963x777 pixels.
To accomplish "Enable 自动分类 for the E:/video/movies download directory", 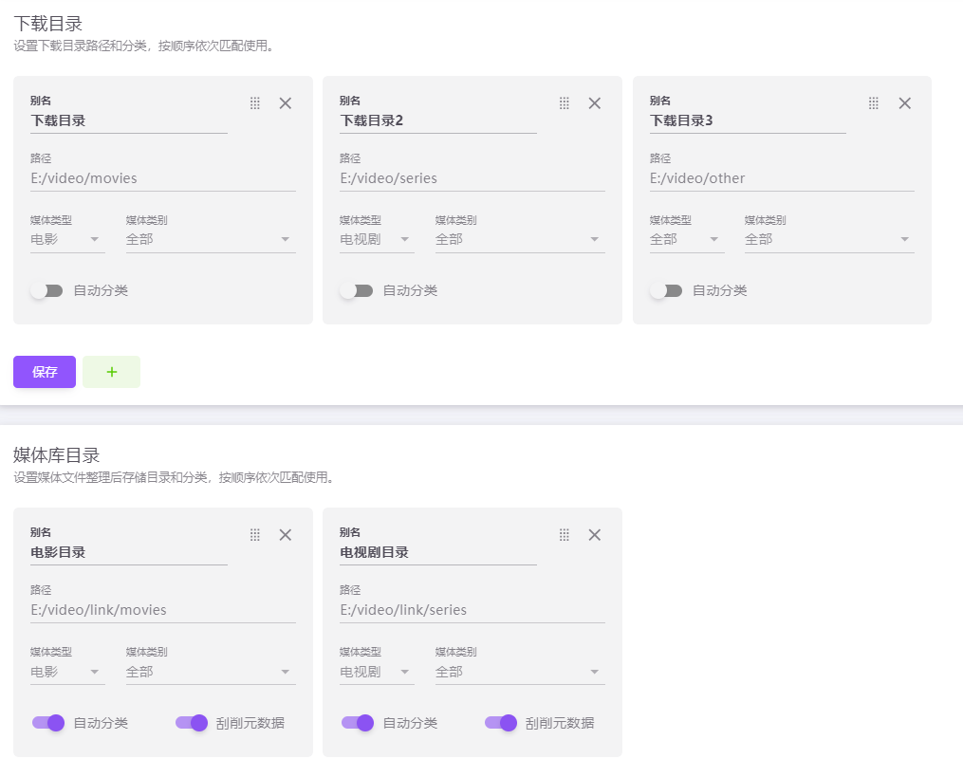I will point(46,290).
